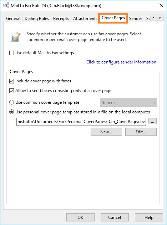Image resolution: width=167 pixels, height=225 pixels.
Task: Open Click to configure sender information link
Action: coord(121,62)
